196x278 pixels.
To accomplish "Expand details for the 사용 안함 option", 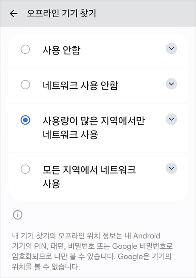I will tap(171, 48).
